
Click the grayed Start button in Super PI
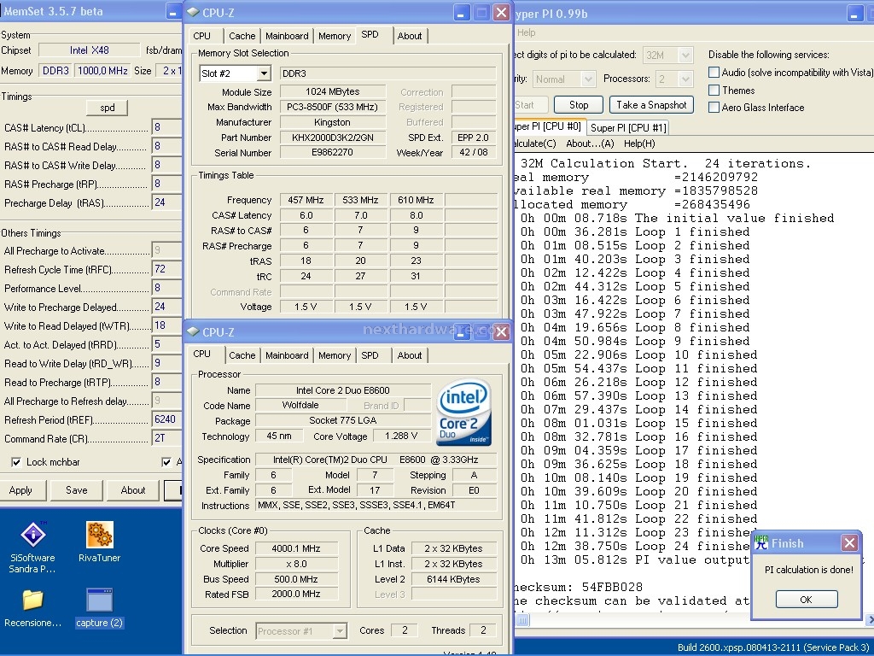tap(529, 105)
